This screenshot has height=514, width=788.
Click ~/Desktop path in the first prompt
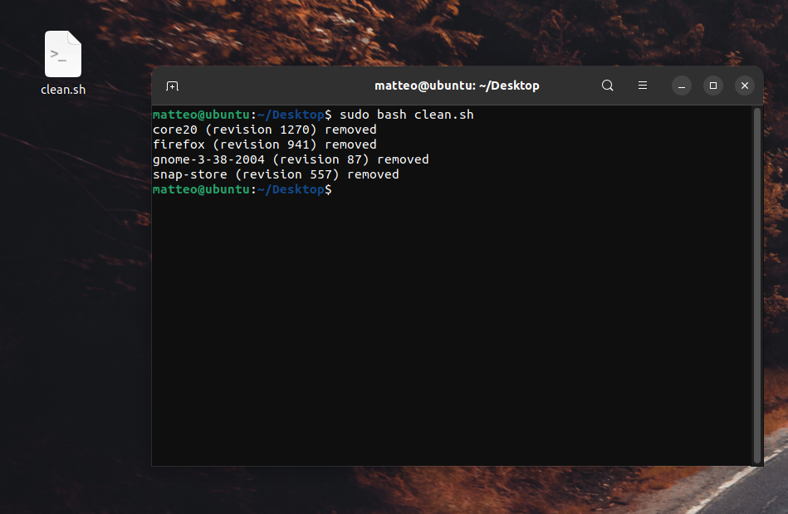[x=291, y=115]
